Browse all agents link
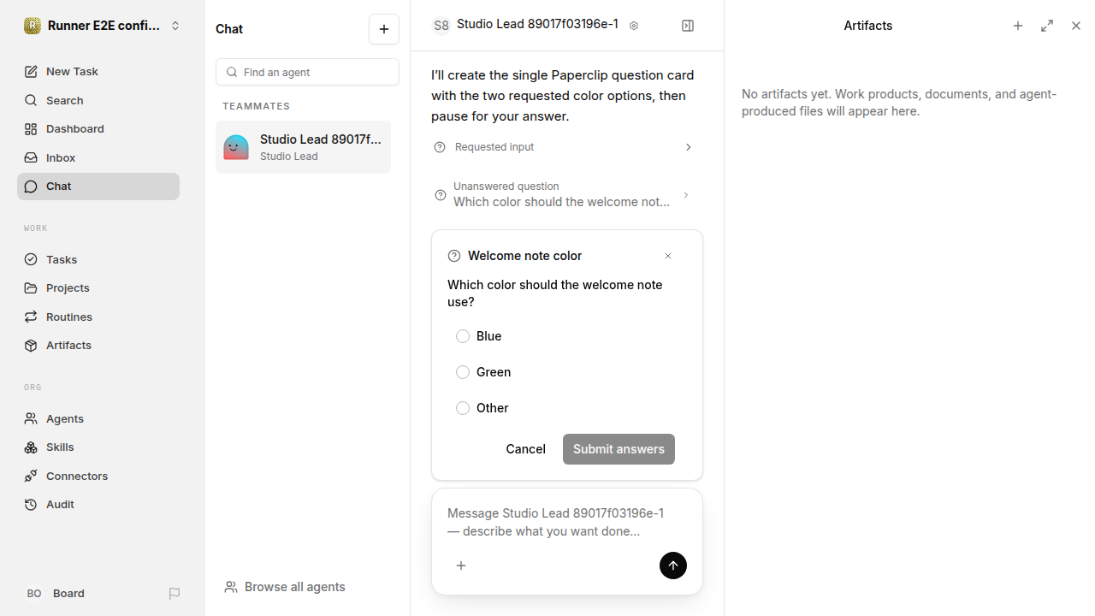 285,587
